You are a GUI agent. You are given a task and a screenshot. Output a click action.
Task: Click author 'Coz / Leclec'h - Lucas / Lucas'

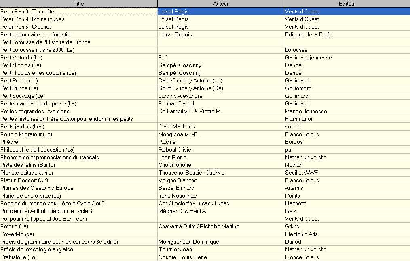tap(194, 203)
